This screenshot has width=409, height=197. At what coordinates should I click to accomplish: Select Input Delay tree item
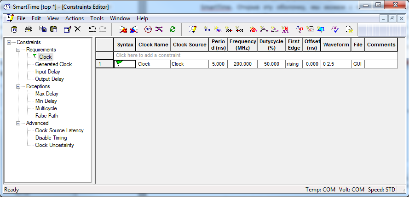(x=48, y=72)
